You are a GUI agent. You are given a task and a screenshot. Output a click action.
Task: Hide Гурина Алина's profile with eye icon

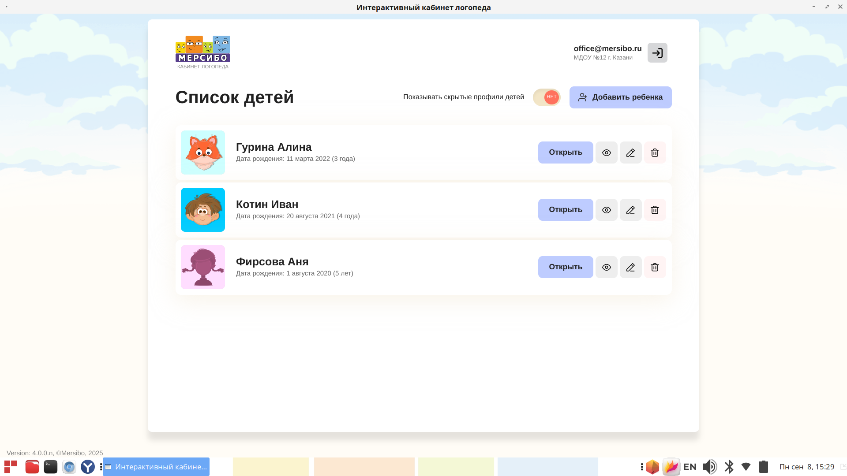607,152
